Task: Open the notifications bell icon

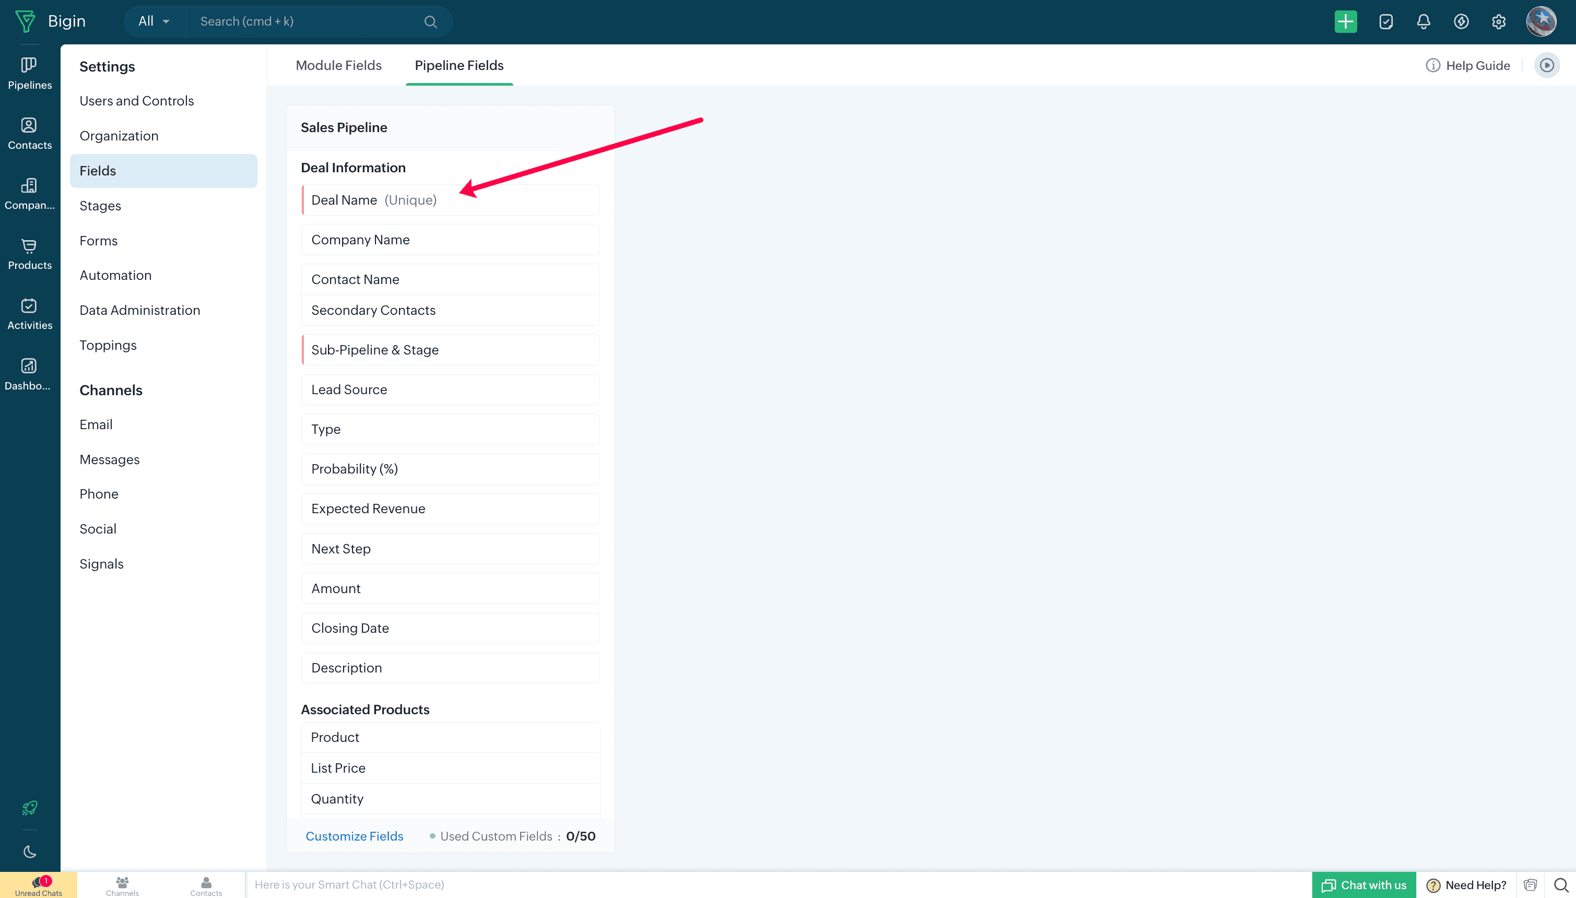Action: [1423, 22]
